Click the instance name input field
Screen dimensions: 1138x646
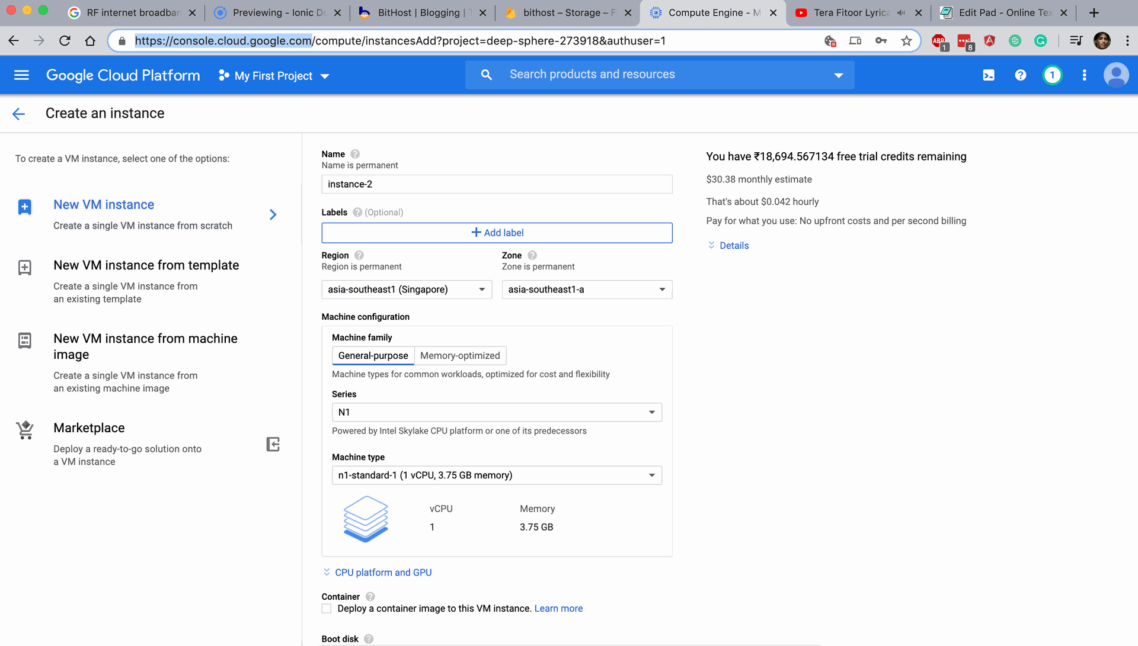click(497, 184)
